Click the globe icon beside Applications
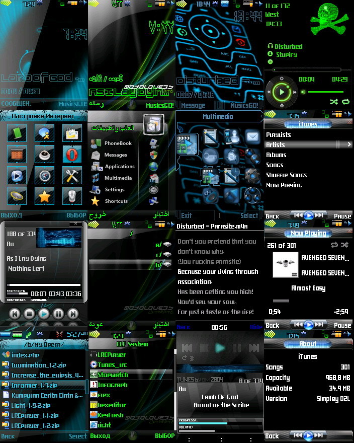Viewport: 354px width, 443px height. [153, 167]
